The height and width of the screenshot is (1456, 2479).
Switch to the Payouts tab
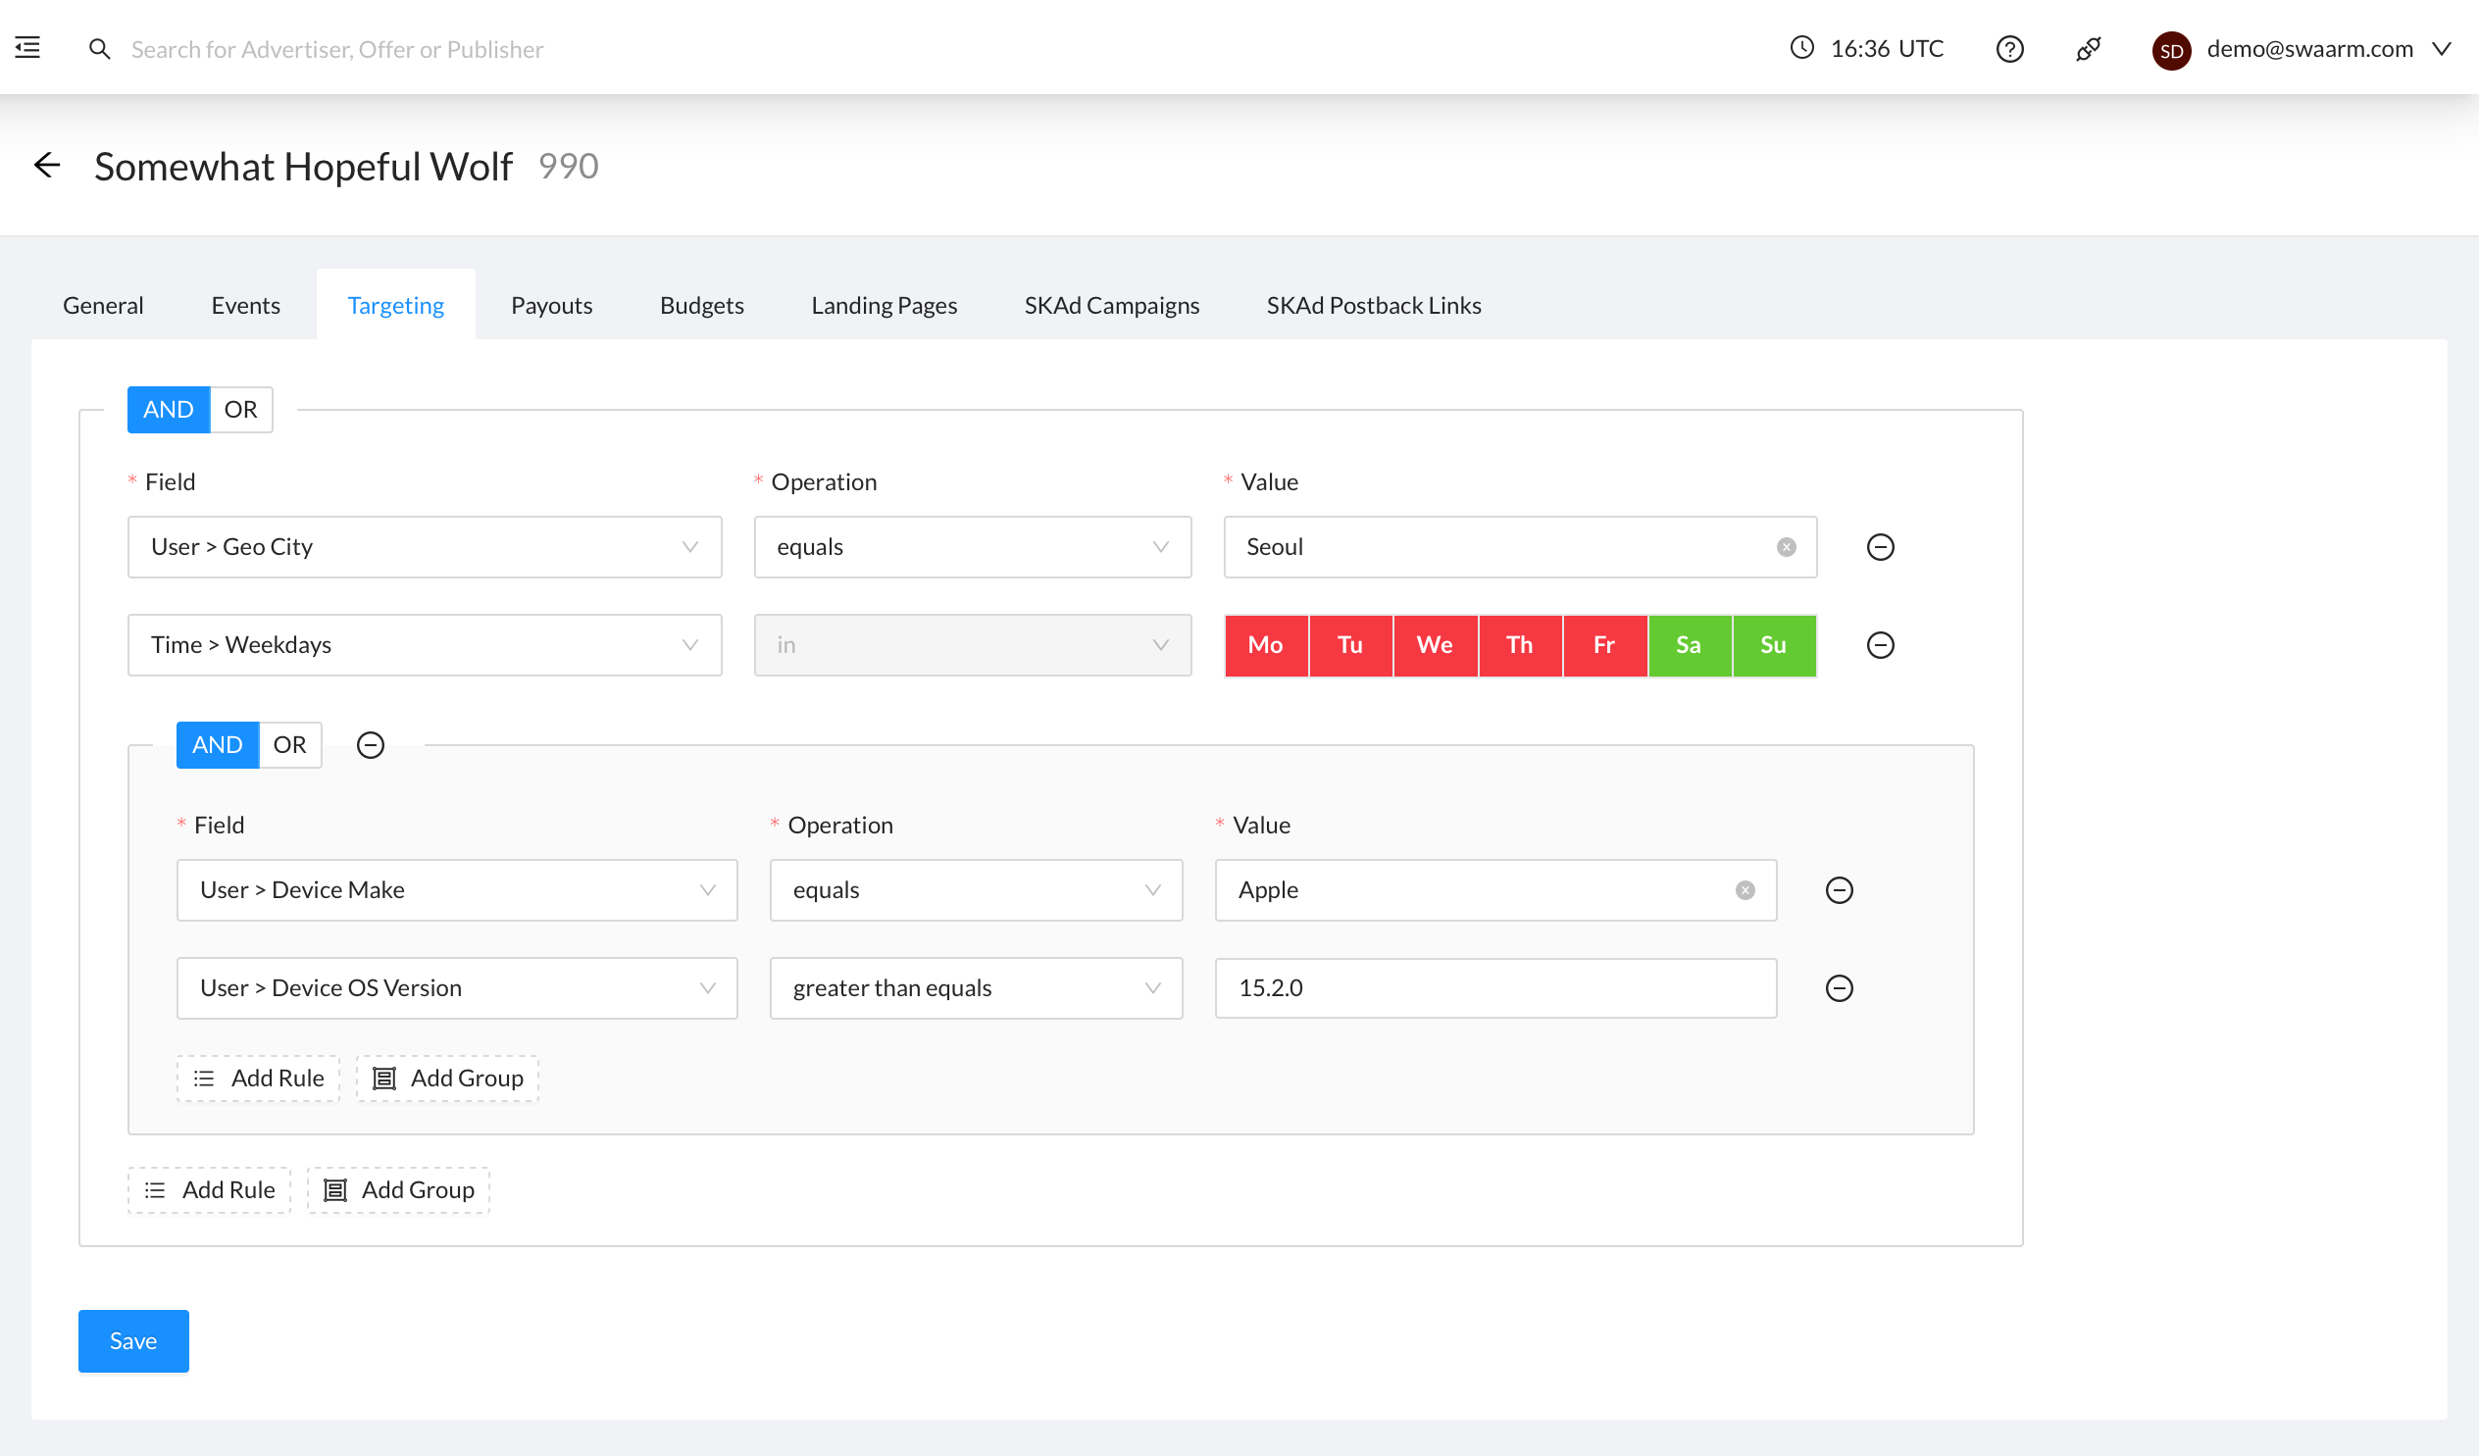[x=551, y=305]
